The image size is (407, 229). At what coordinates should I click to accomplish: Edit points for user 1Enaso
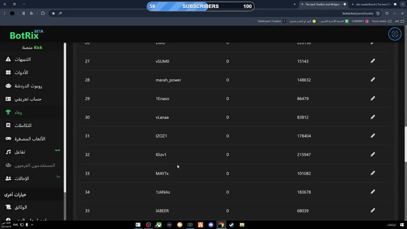[x=373, y=98]
